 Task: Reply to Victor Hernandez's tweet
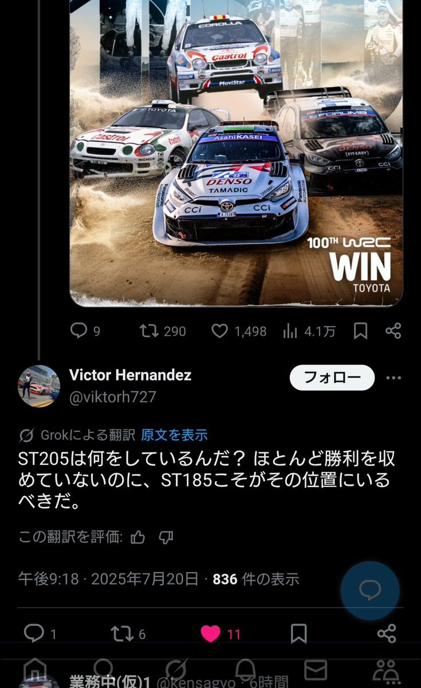click(x=40, y=633)
